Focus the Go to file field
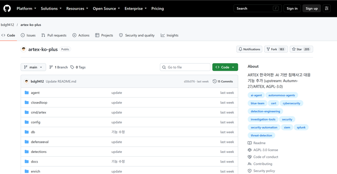 185,67
